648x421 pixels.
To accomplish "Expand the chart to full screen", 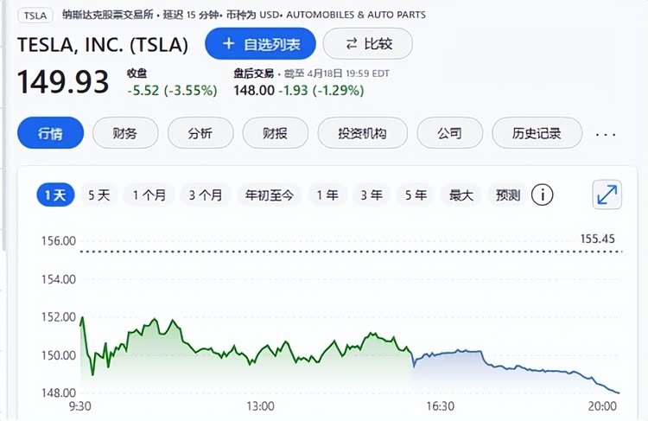I will (x=607, y=195).
